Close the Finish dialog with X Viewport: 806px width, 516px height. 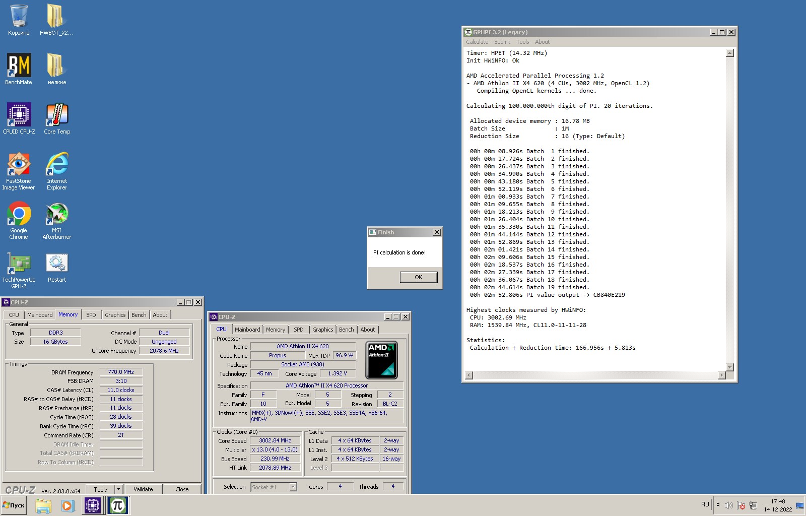tap(437, 232)
